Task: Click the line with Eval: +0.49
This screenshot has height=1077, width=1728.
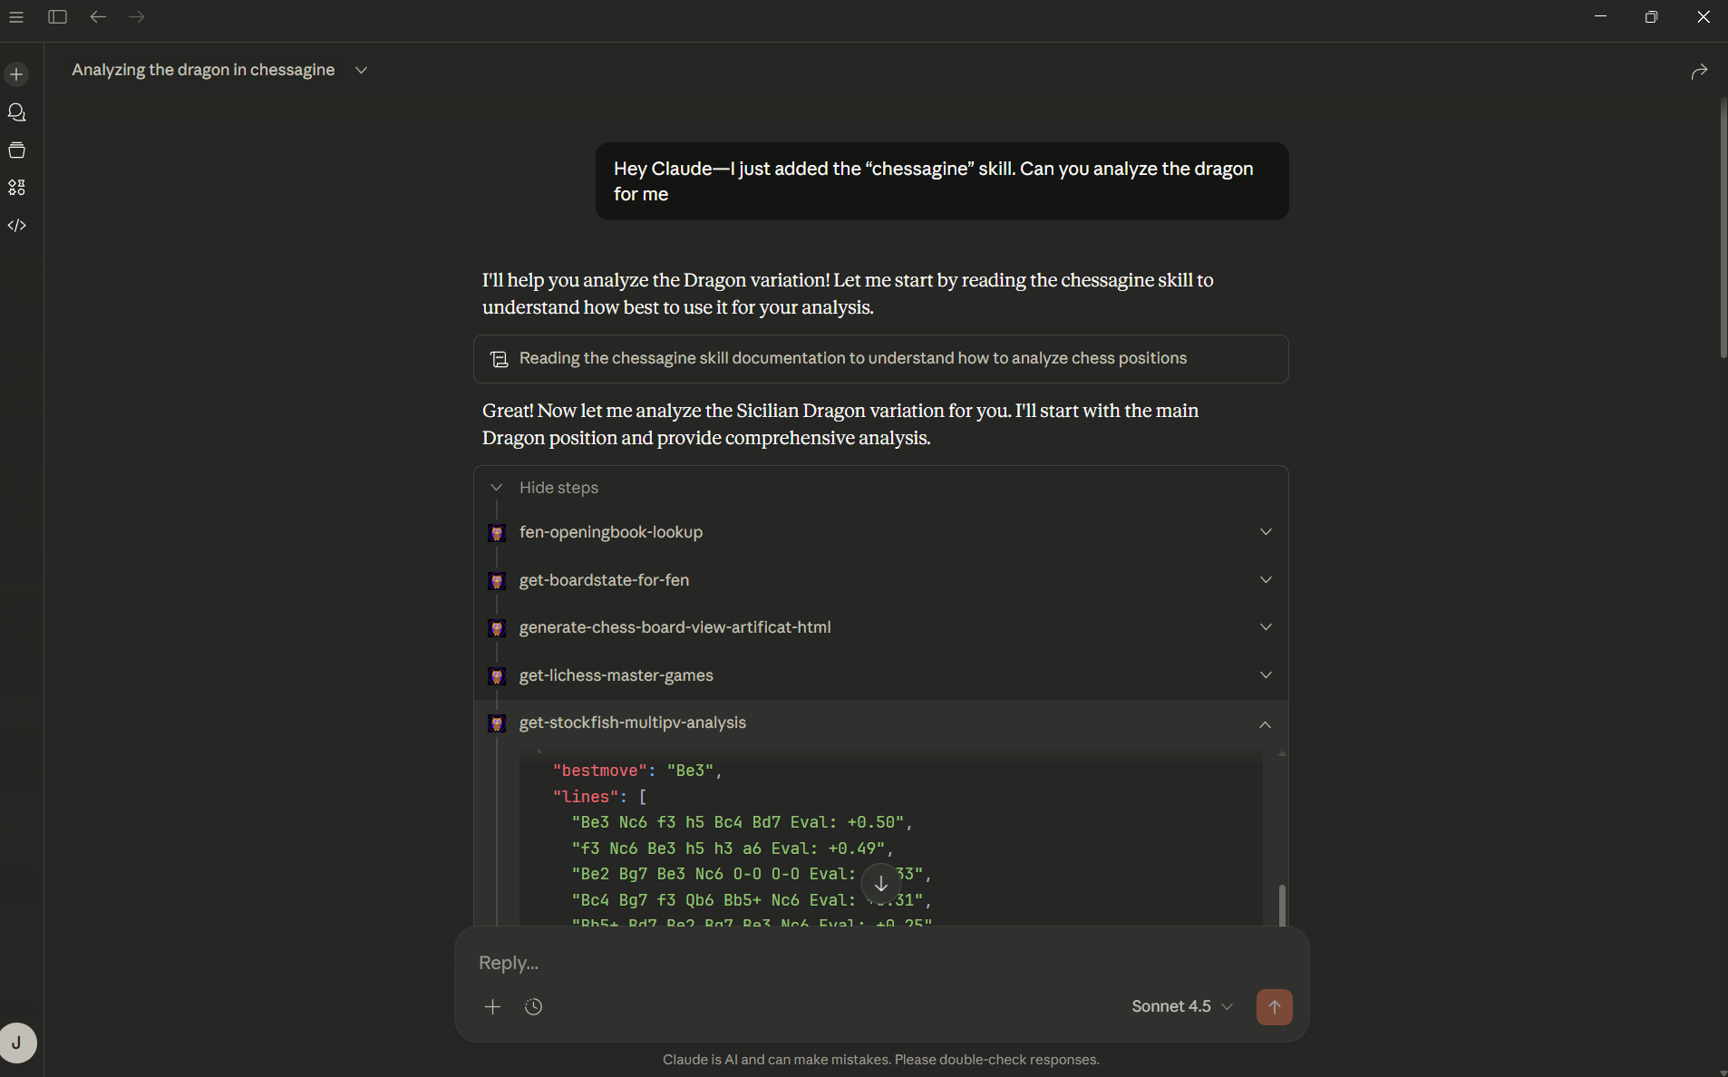Action: pos(733,849)
